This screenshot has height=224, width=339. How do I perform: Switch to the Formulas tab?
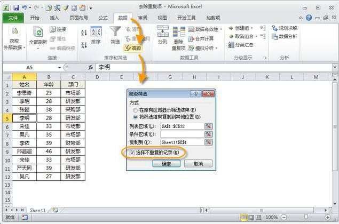(x=103, y=18)
